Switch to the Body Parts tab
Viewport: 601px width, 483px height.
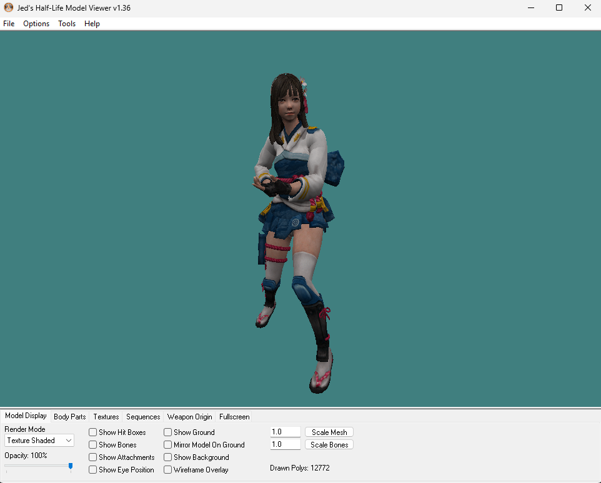(70, 417)
